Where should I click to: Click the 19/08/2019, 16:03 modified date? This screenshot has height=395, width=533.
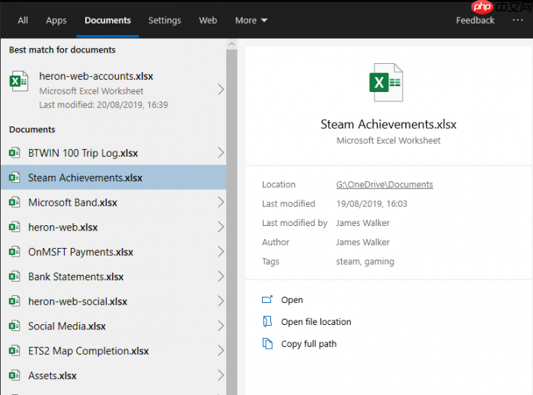click(x=372, y=204)
